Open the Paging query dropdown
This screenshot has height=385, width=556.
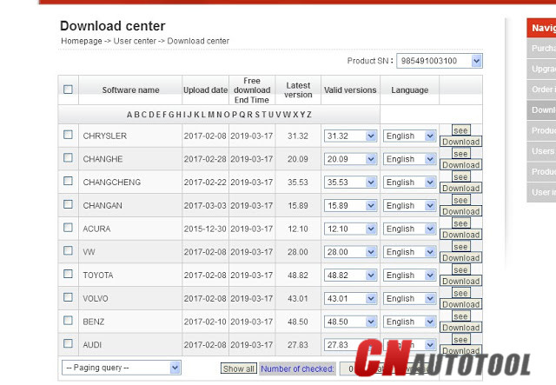point(122,368)
